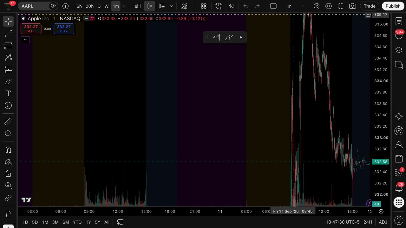Open the go to date calendar button
This screenshot has height=228, width=406.
point(120,222)
